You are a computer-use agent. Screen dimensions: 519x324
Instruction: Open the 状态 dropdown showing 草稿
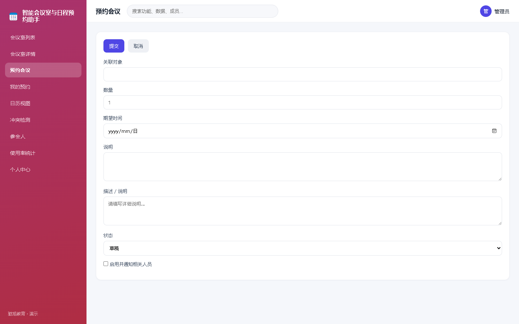pos(302,248)
